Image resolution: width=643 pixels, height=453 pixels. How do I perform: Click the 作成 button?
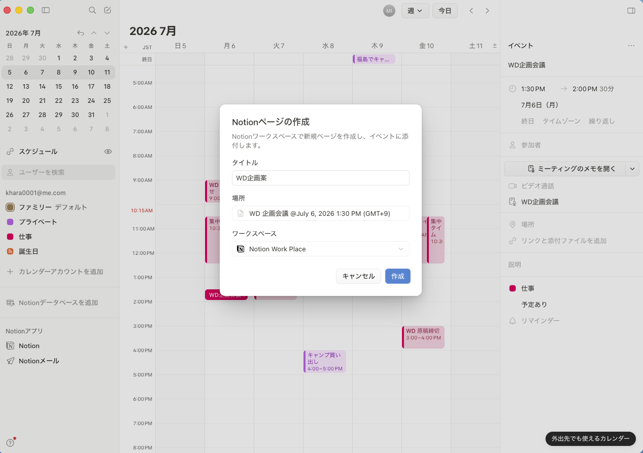(x=398, y=276)
